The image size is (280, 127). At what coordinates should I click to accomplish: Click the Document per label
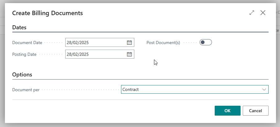pos(26,90)
